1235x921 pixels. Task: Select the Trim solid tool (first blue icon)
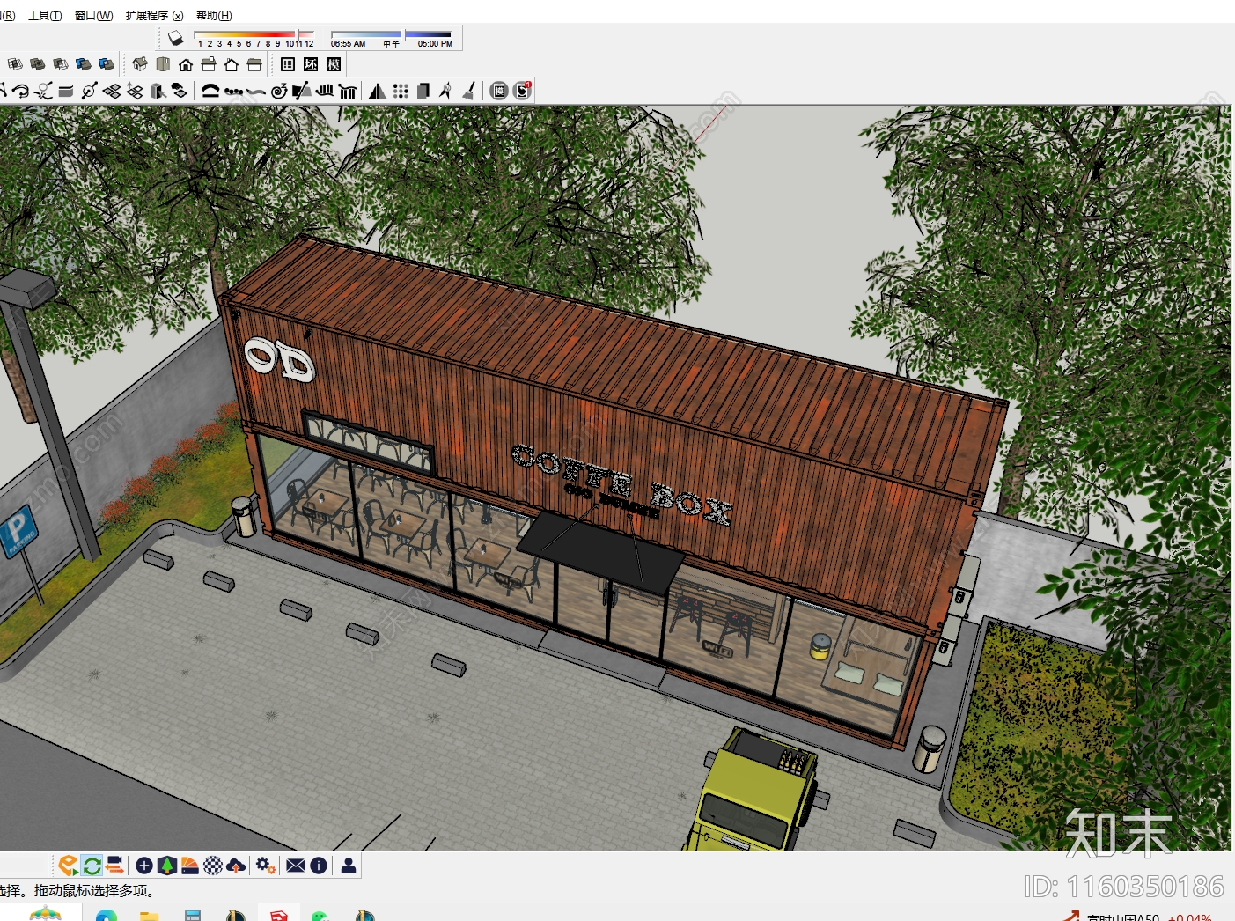pyautogui.click(x=84, y=64)
